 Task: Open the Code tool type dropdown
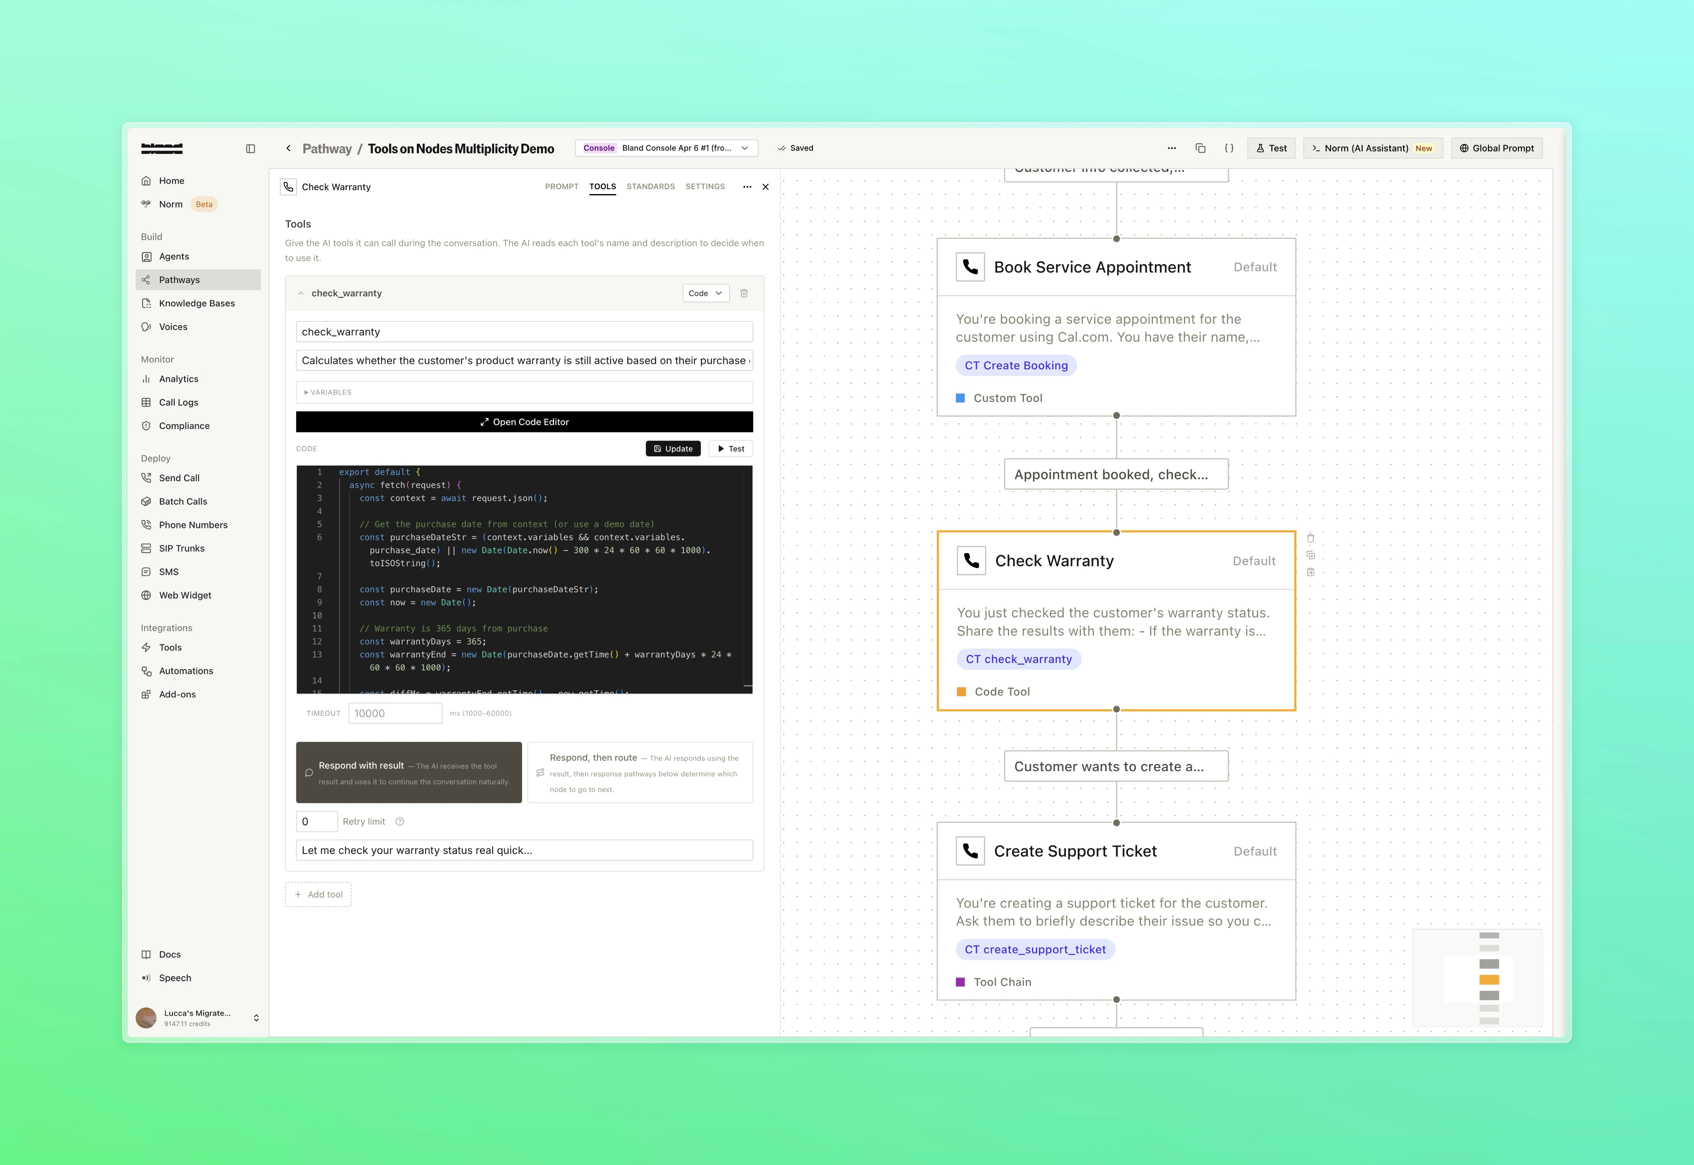[x=704, y=293]
